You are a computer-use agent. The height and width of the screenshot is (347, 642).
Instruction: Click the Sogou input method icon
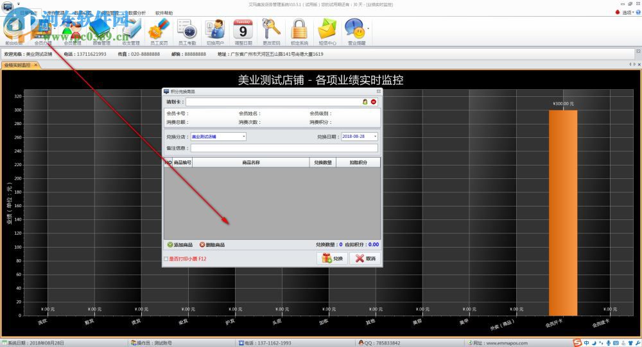point(577,343)
